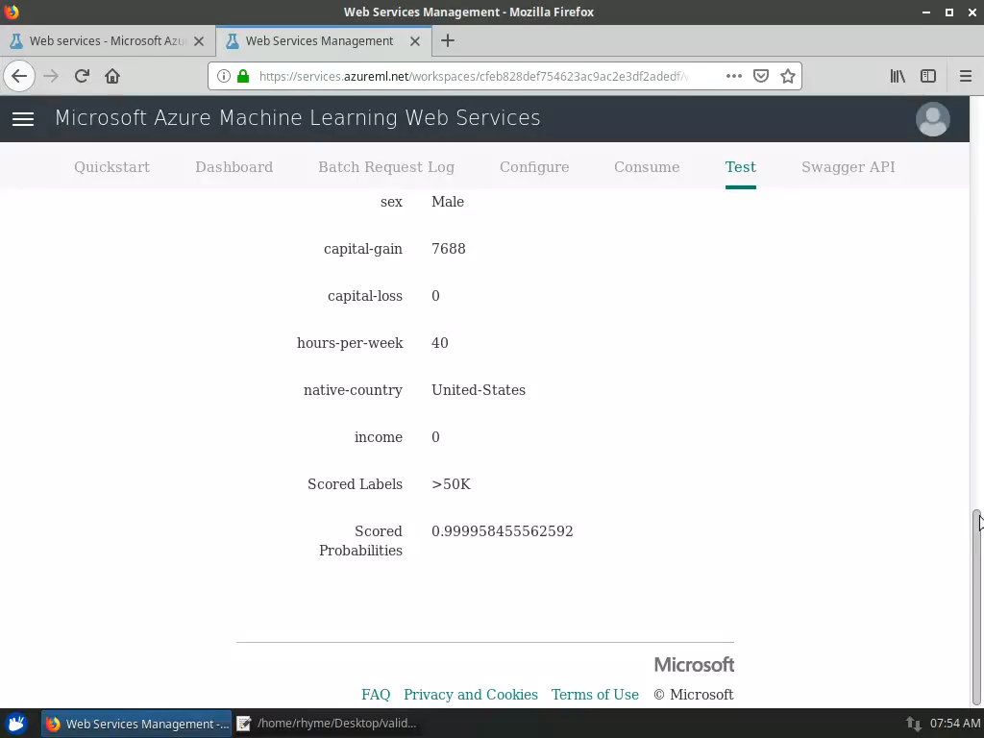Click the capital-gain value 7688

(x=448, y=249)
